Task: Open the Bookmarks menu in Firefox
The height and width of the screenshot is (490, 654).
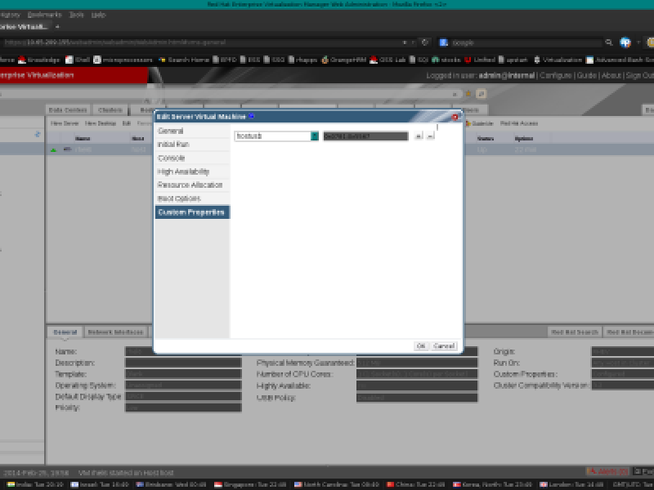Action: tap(44, 15)
